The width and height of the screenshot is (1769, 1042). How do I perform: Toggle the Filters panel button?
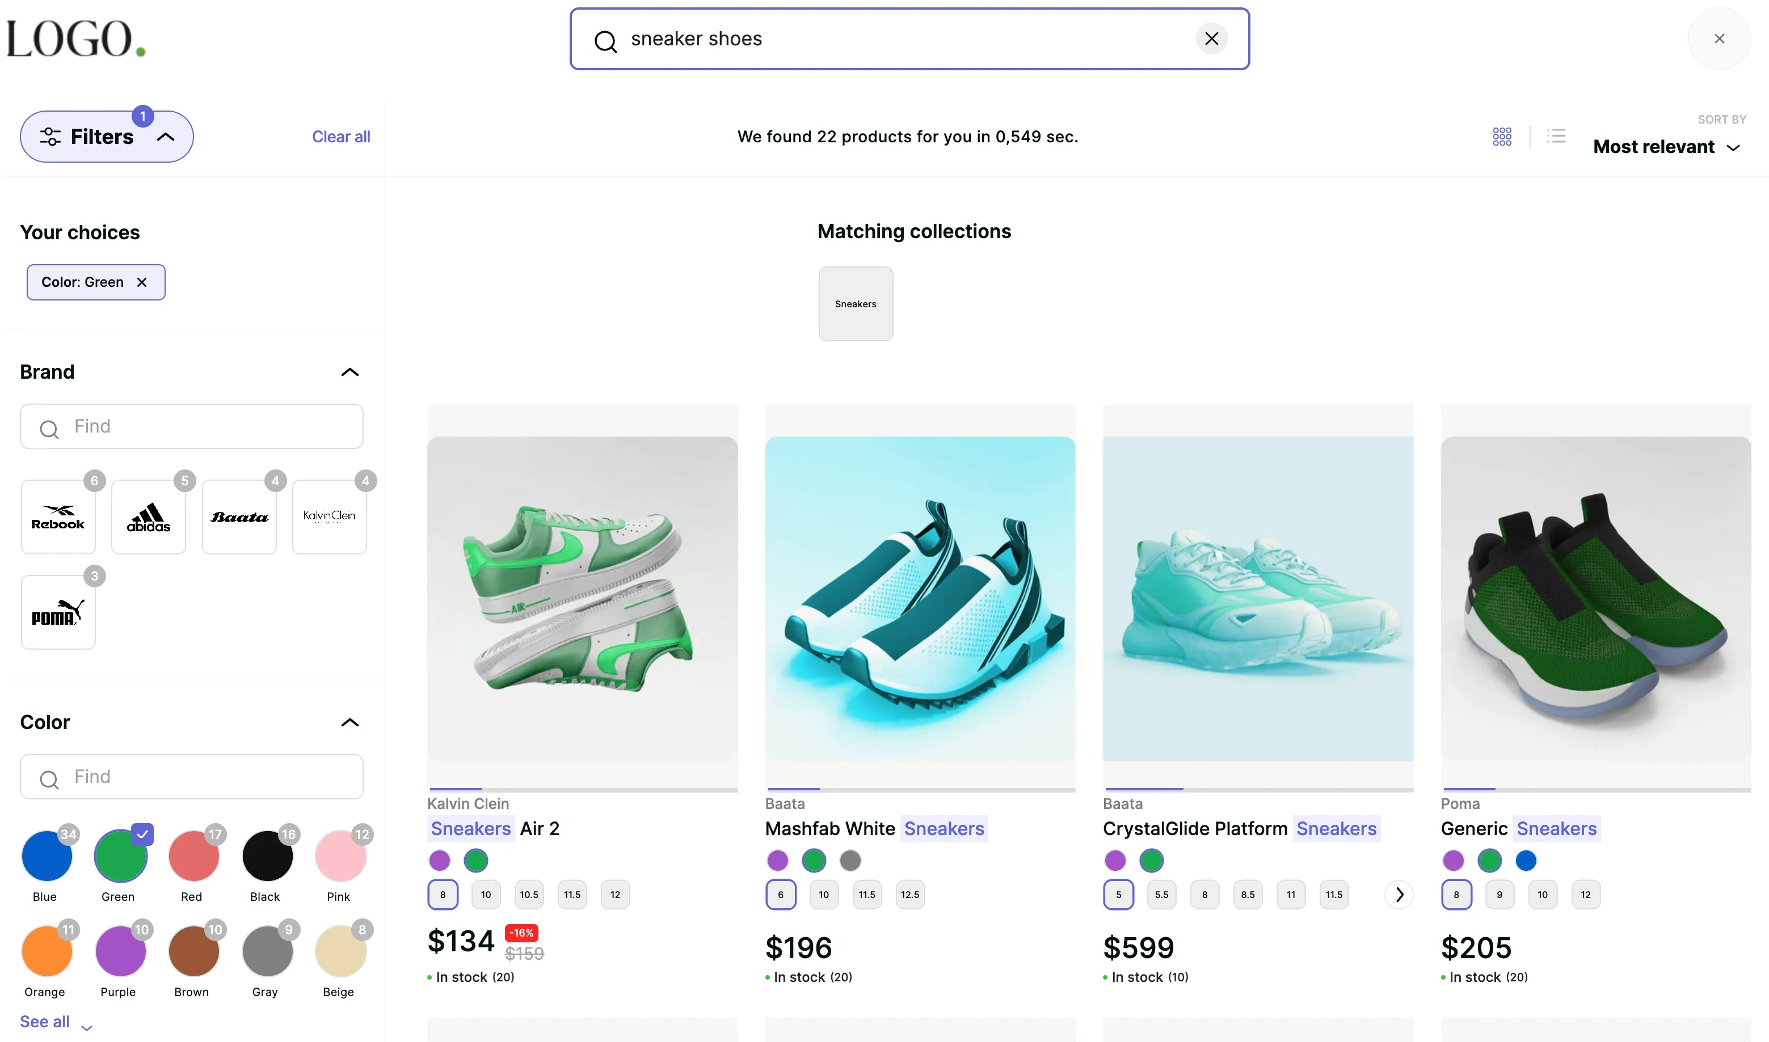point(106,137)
